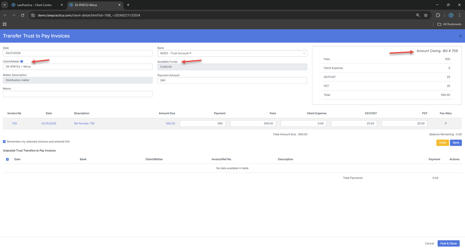Reload the current page
The image size is (465, 249).
click(22, 15)
